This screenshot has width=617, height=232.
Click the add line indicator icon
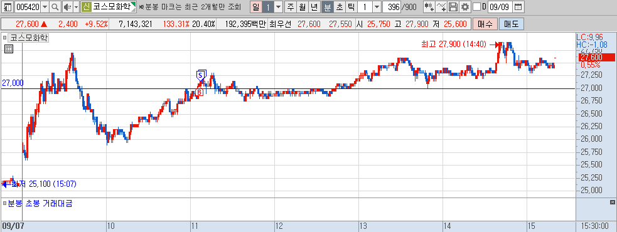(441, 7)
